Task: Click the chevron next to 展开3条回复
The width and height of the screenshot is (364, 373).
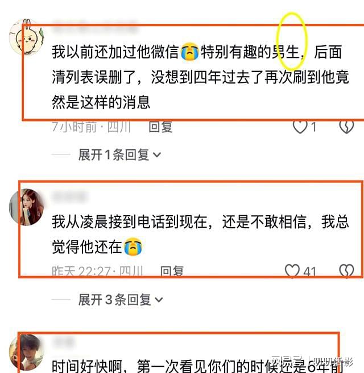Action: coord(159,300)
